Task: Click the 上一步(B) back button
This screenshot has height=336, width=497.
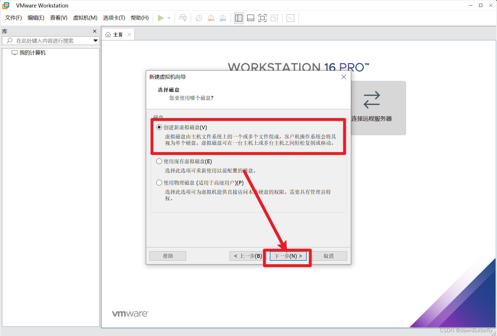Action: point(248,256)
